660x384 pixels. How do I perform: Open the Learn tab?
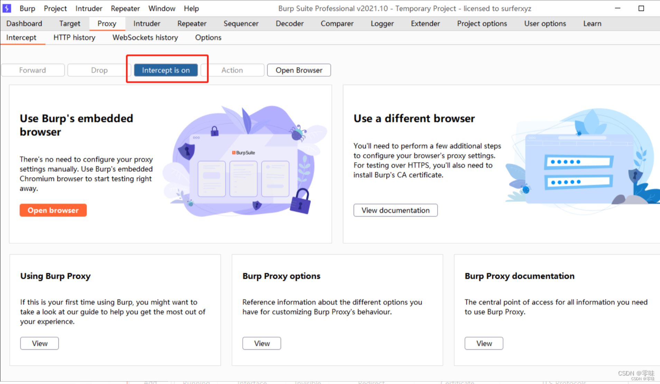coord(592,24)
